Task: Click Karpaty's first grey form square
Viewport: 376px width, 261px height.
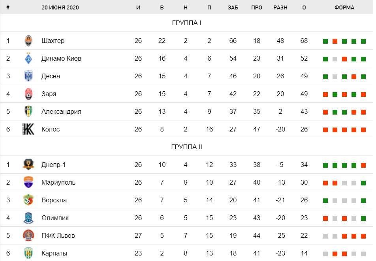Action: (x=325, y=254)
